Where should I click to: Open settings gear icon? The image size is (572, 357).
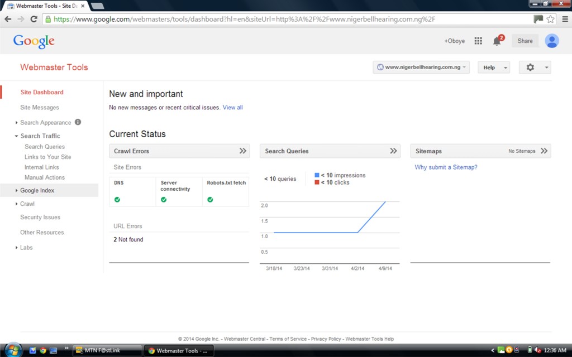click(530, 67)
